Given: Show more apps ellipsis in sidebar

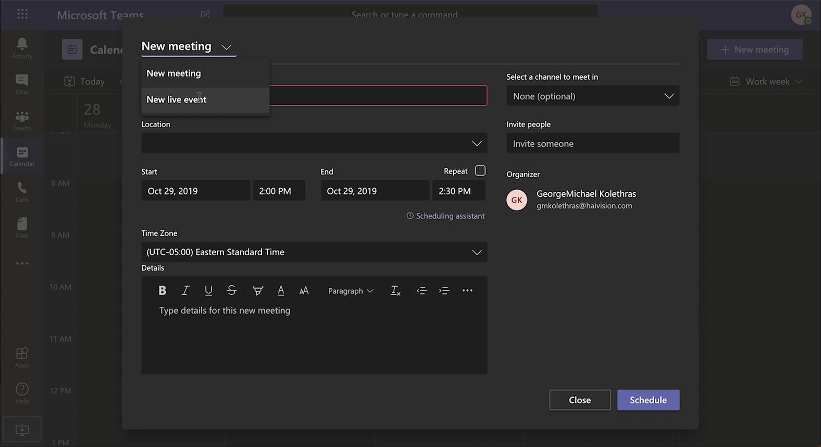Looking at the screenshot, I should click(x=22, y=264).
